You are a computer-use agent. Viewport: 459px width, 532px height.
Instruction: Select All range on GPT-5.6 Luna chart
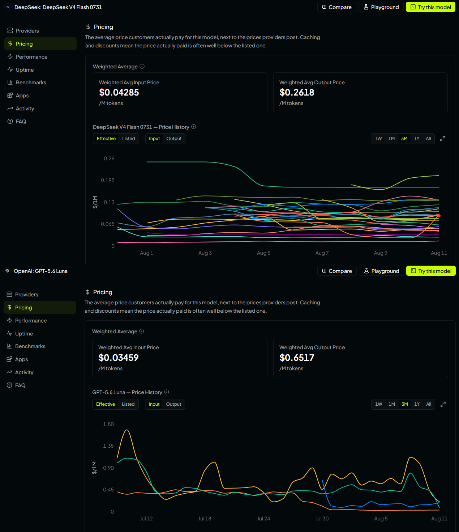(x=429, y=404)
